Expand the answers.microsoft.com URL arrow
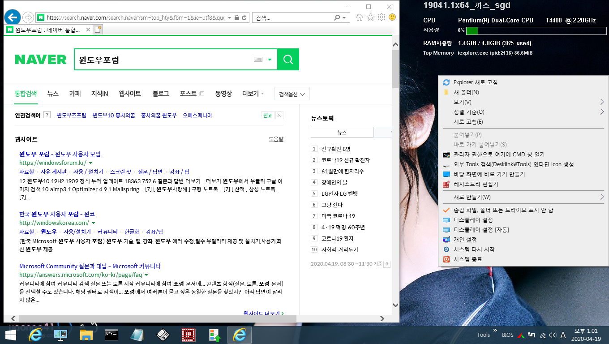The width and height of the screenshot is (609, 344). point(146,275)
